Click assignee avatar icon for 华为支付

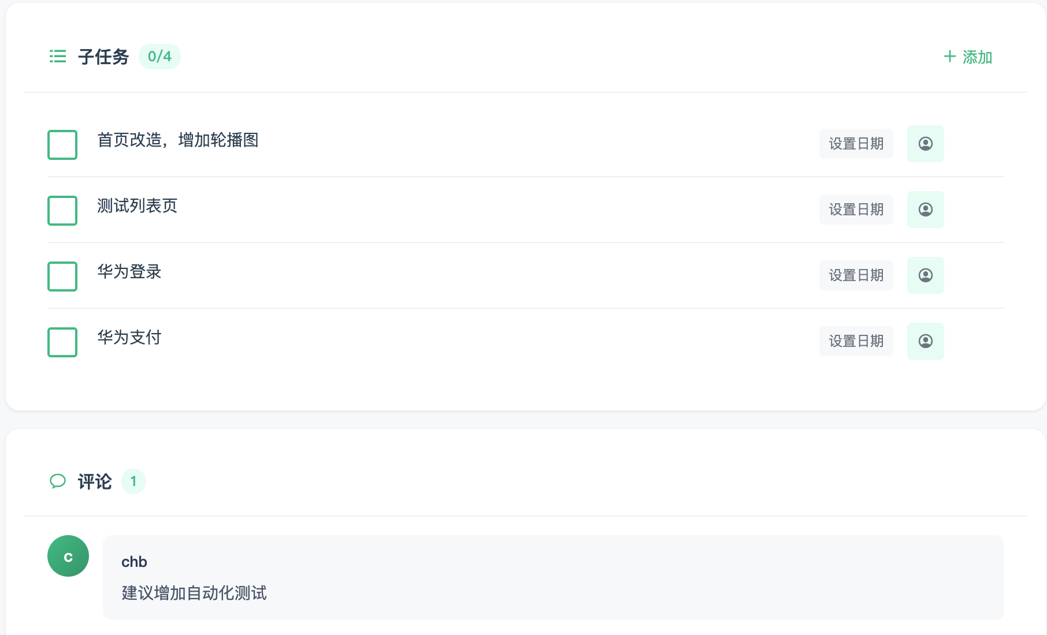(x=925, y=341)
